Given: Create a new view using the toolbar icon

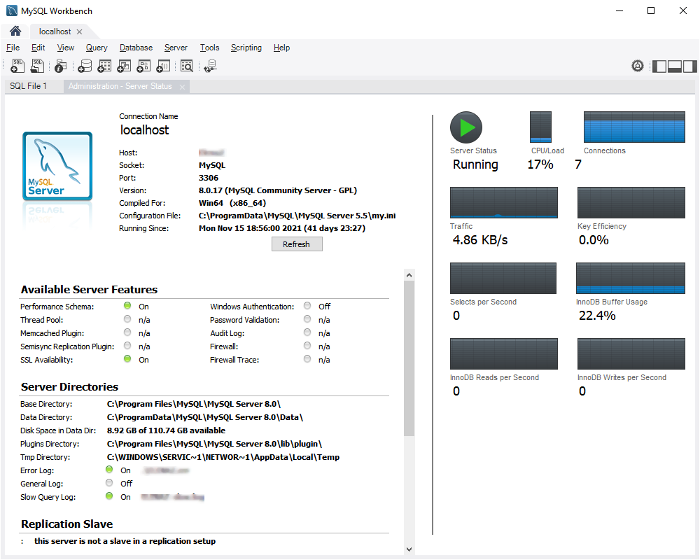Looking at the screenshot, I should [124, 66].
